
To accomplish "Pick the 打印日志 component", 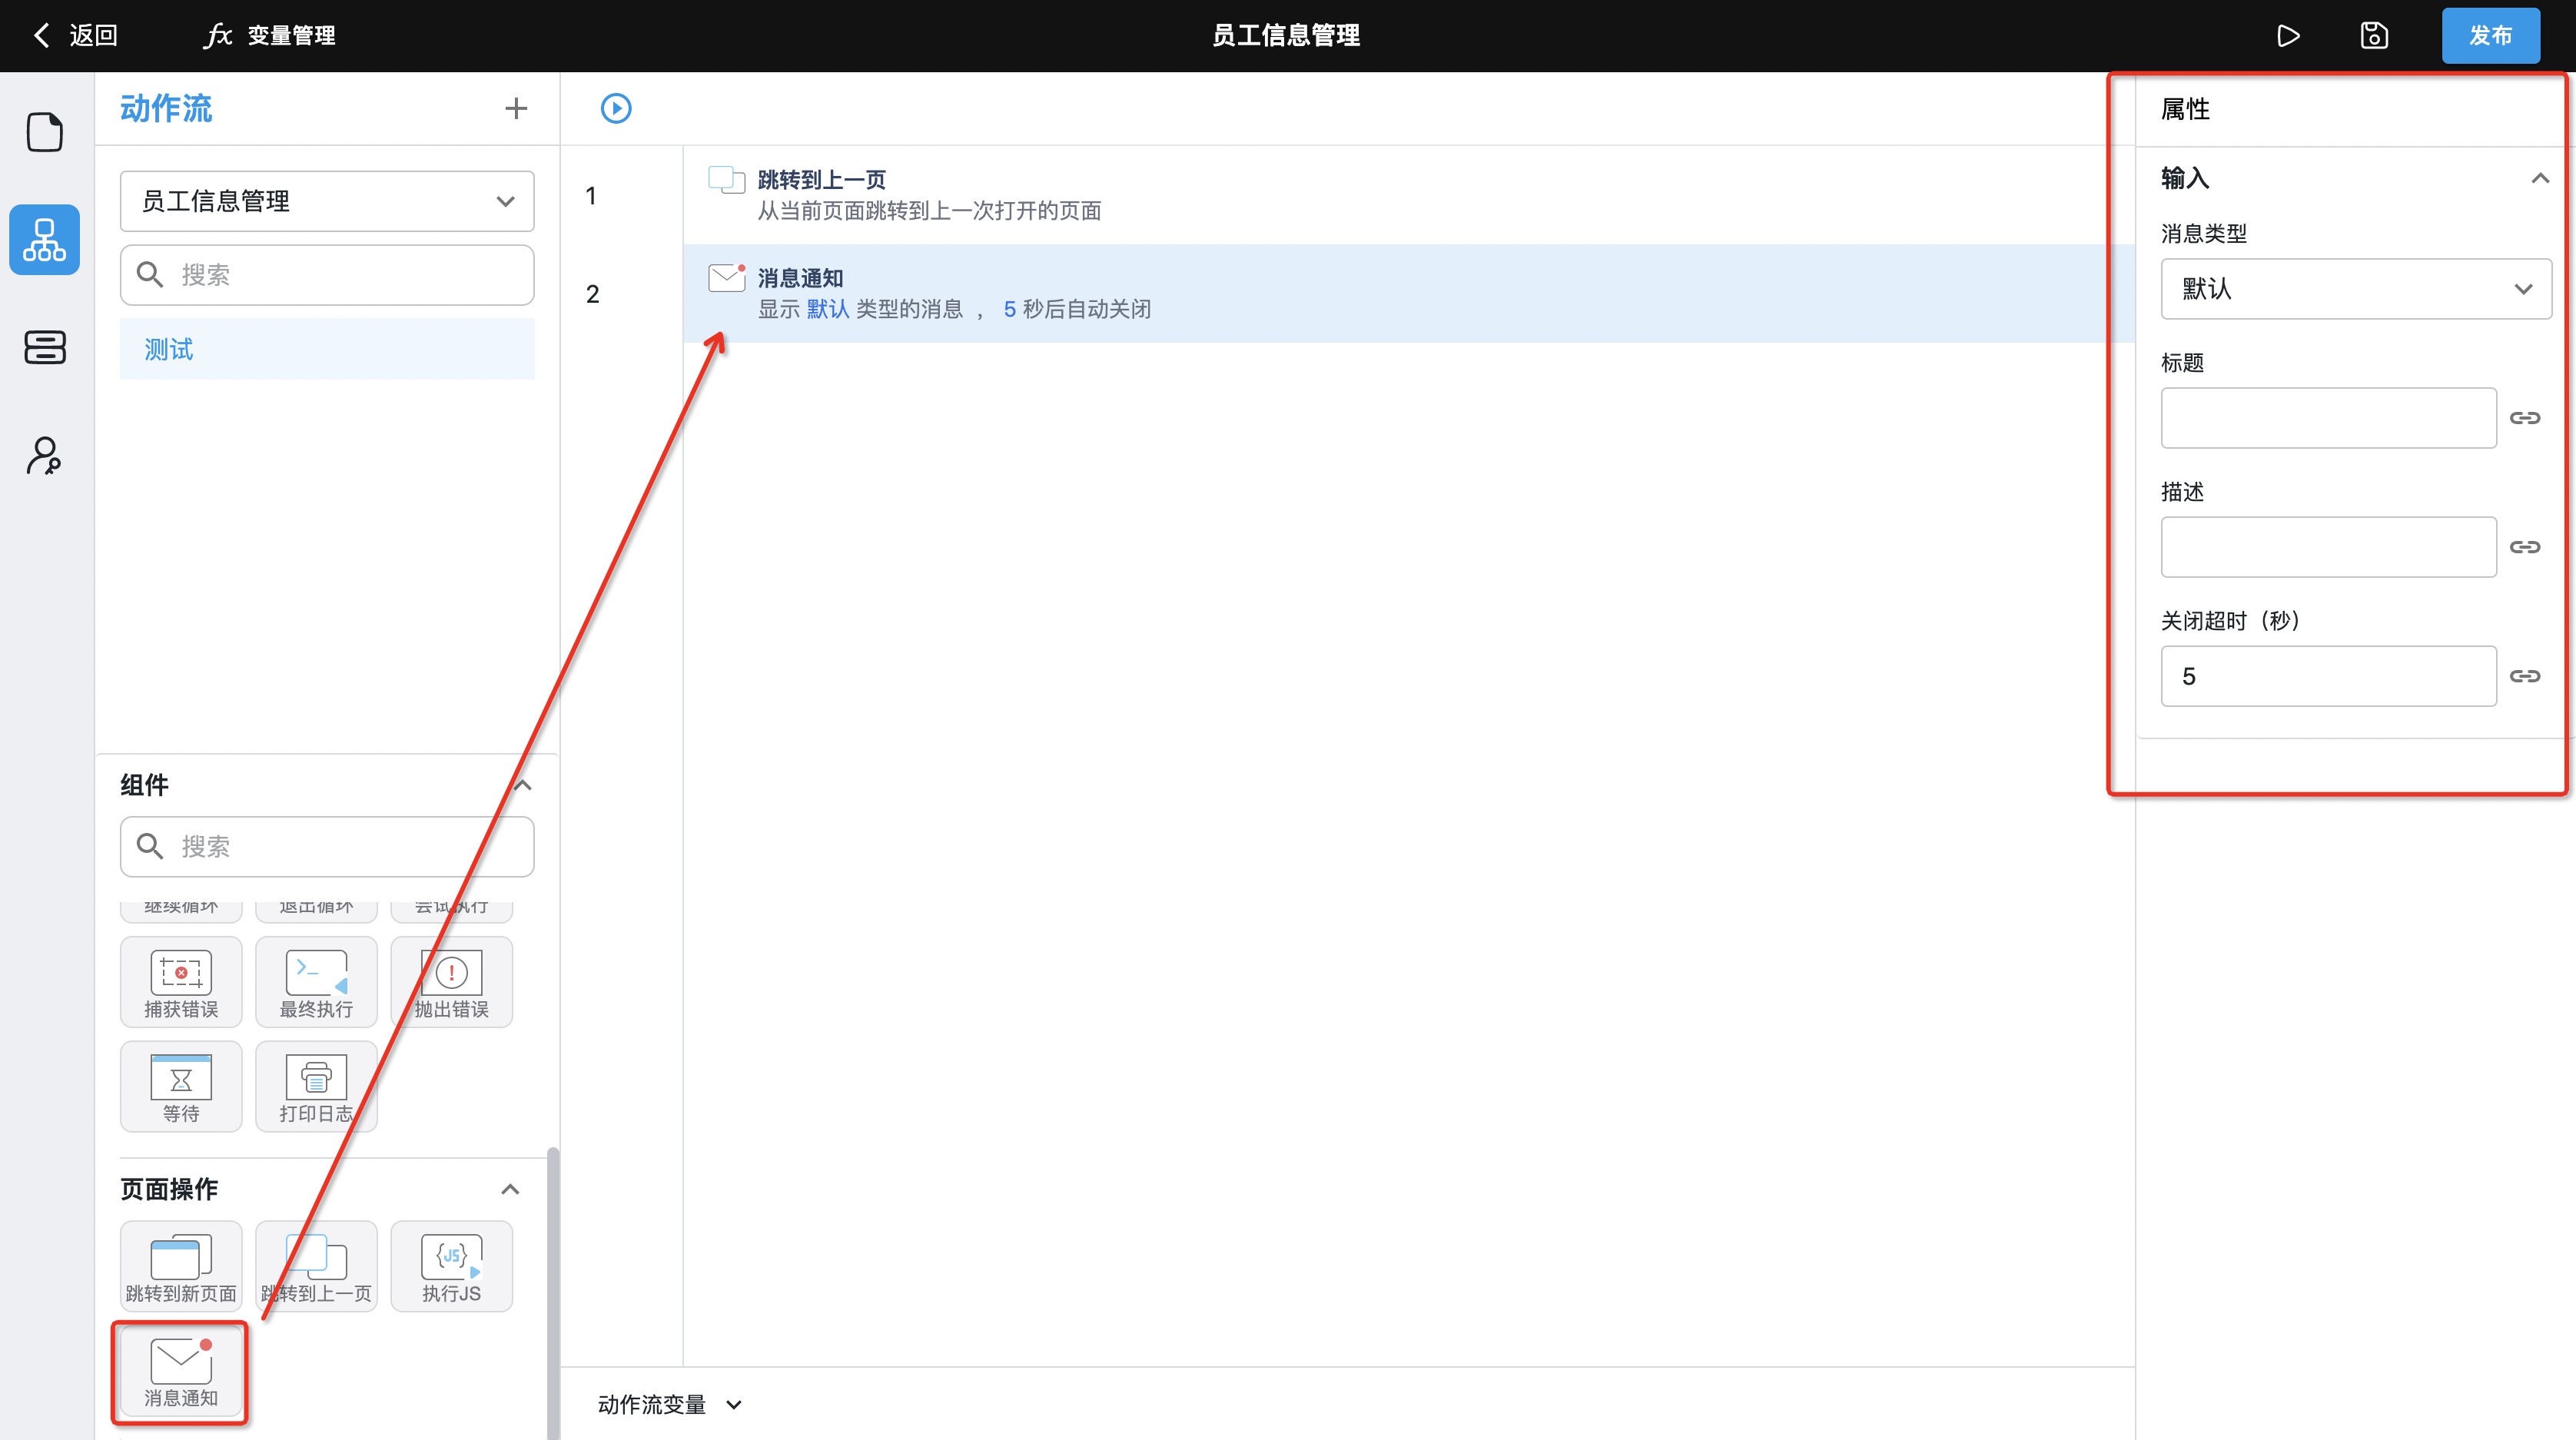I will 316,1086.
